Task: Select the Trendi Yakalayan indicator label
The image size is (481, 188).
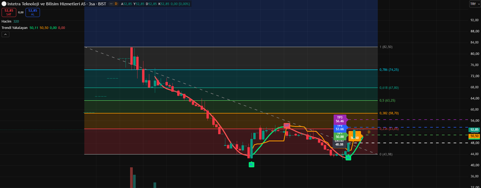Action: [x=14, y=28]
